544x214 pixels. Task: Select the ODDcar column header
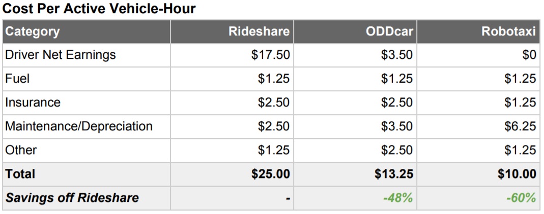click(x=389, y=31)
